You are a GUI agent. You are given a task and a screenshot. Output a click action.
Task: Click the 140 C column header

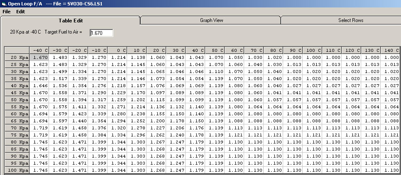coord(391,50)
